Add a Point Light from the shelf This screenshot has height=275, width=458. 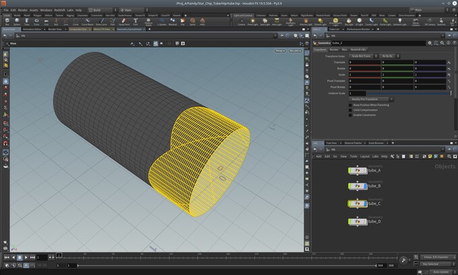253,22
